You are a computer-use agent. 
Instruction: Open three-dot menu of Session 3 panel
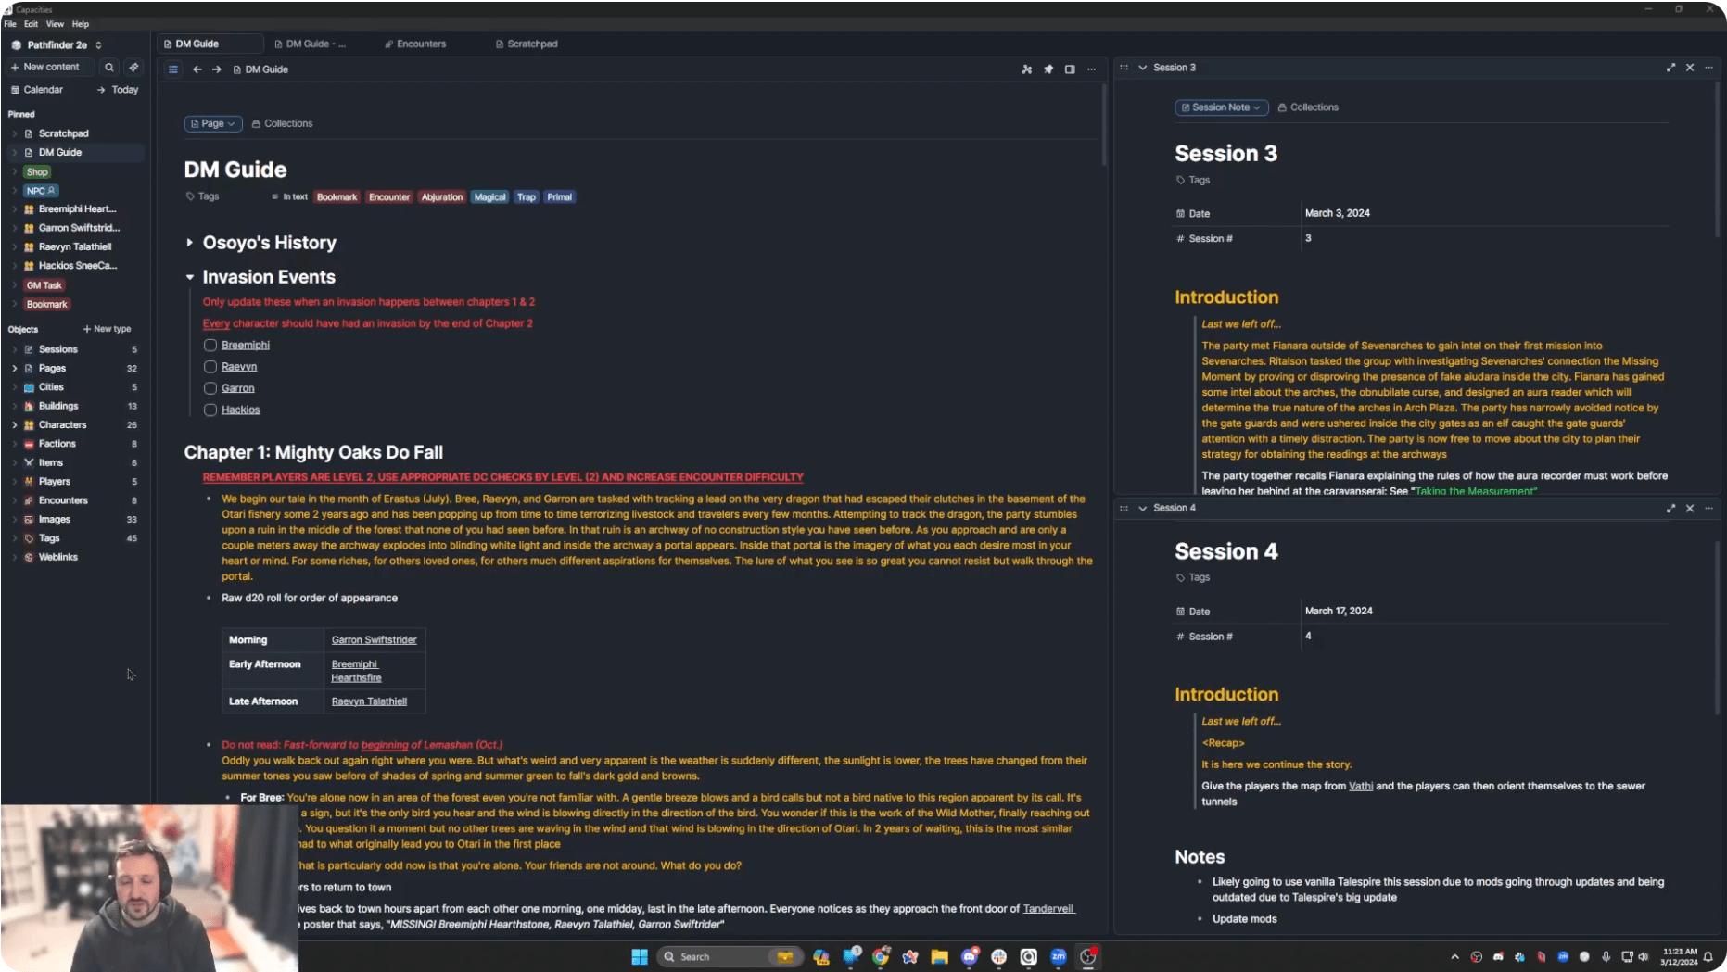(x=1709, y=68)
